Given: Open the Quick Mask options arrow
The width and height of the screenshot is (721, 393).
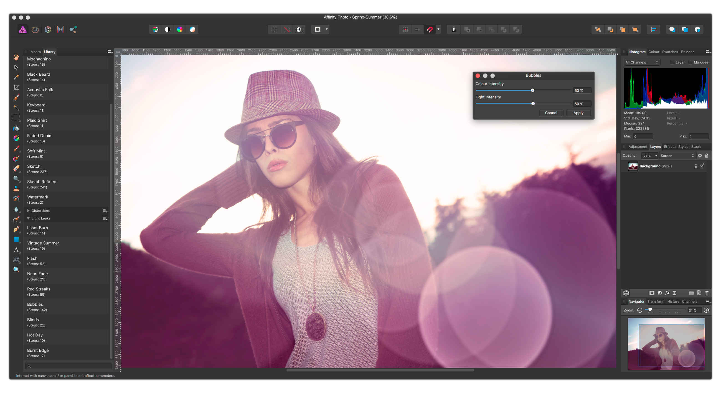Looking at the screenshot, I should point(327,29).
